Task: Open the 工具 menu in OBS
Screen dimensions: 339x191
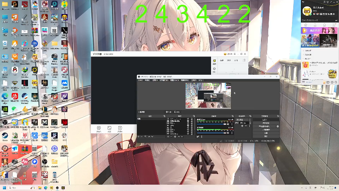Action: (x=194, y=80)
